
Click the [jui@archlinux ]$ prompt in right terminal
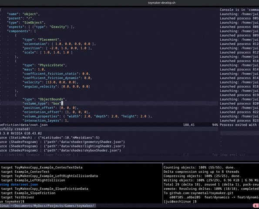tap(180, 202)
